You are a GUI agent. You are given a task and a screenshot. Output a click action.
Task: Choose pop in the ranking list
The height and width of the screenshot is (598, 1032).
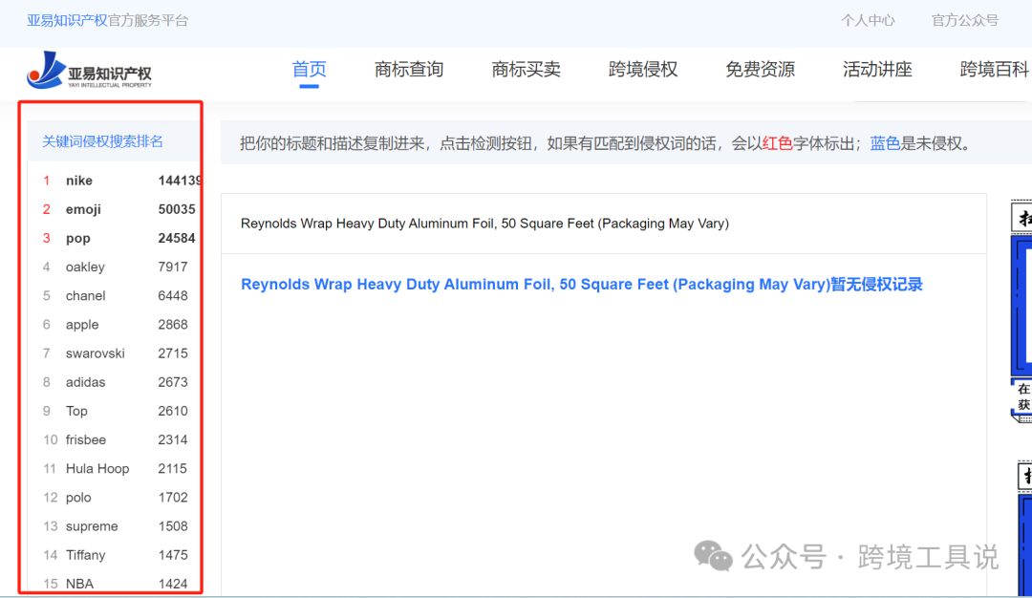point(78,238)
